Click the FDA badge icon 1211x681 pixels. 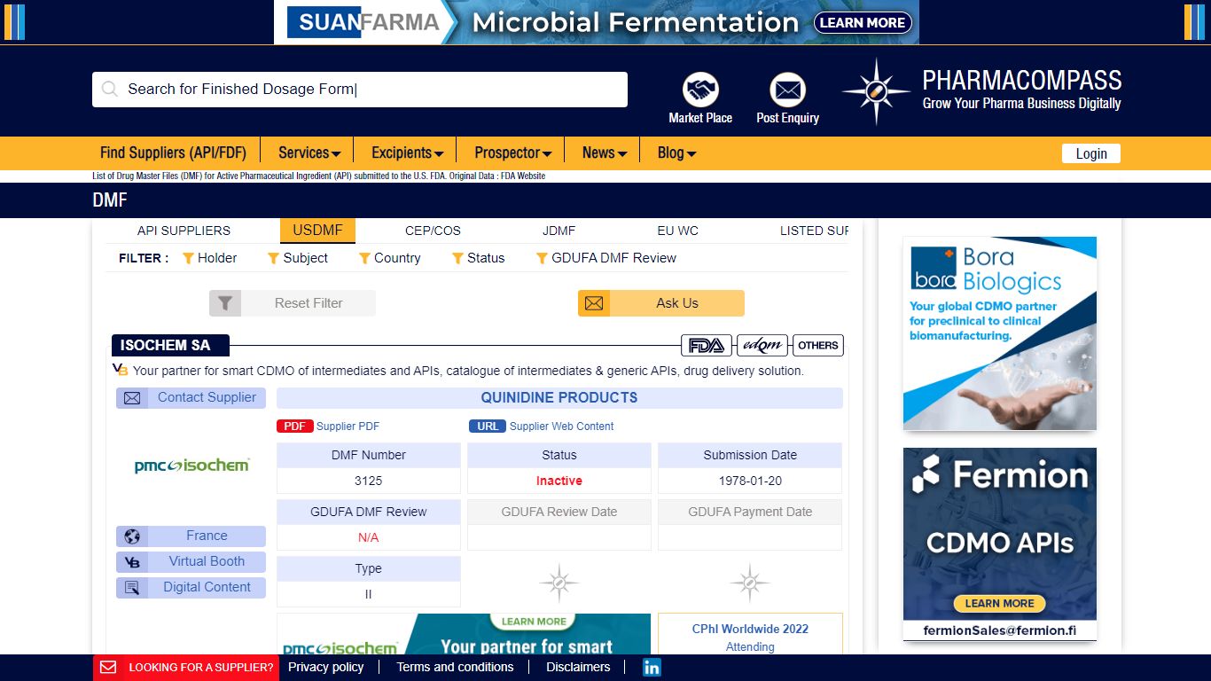[x=707, y=345]
